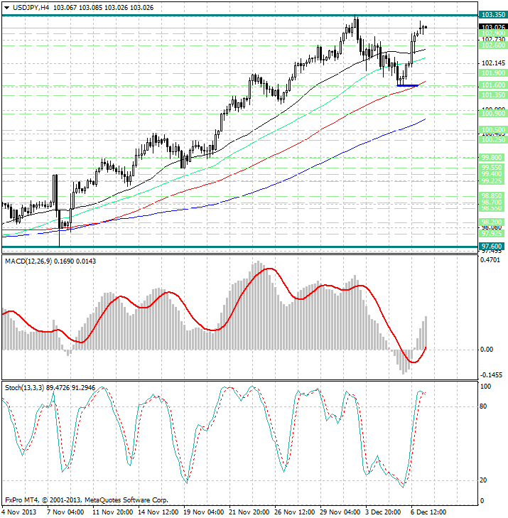Viewport: 508px width, 518px height.
Task: Click the MACD scale value 0.4701
Action: click(490, 260)
